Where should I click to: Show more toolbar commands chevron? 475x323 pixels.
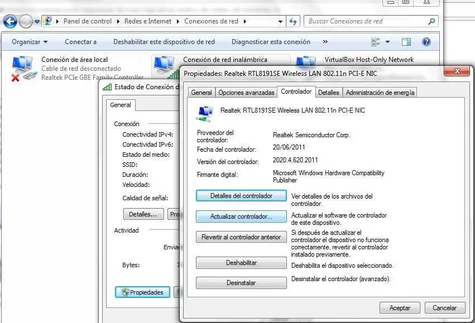[325, 42]
